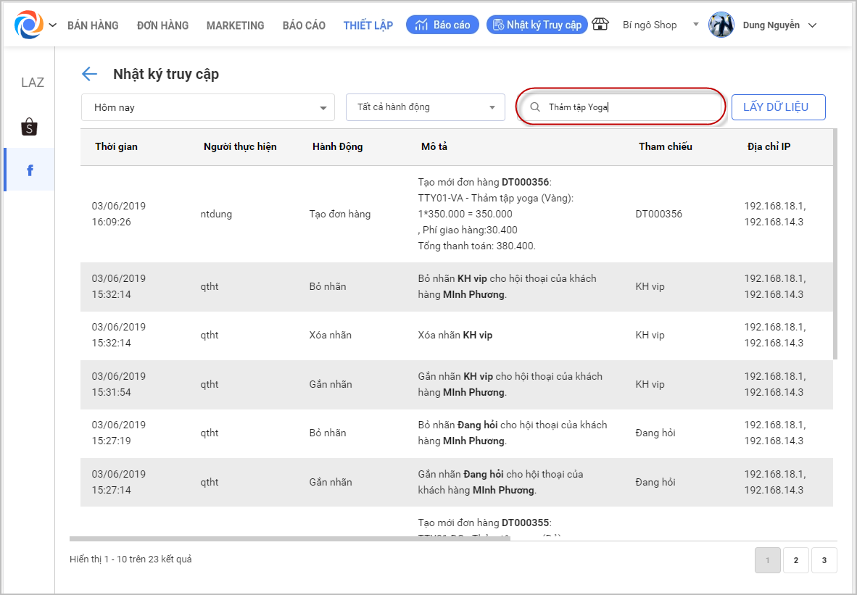The height and width of the screenshot is (595, 857).
Task: Expand the Bí ngô Shop store selector
Action: pos(695,25)
